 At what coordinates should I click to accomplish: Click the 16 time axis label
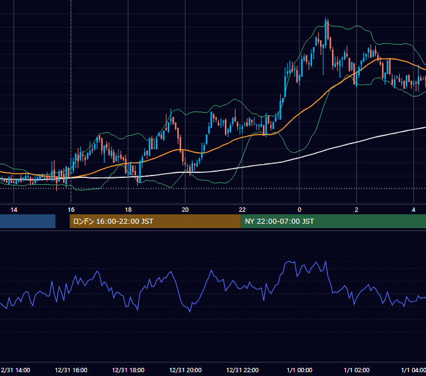(x=71, y=210)
